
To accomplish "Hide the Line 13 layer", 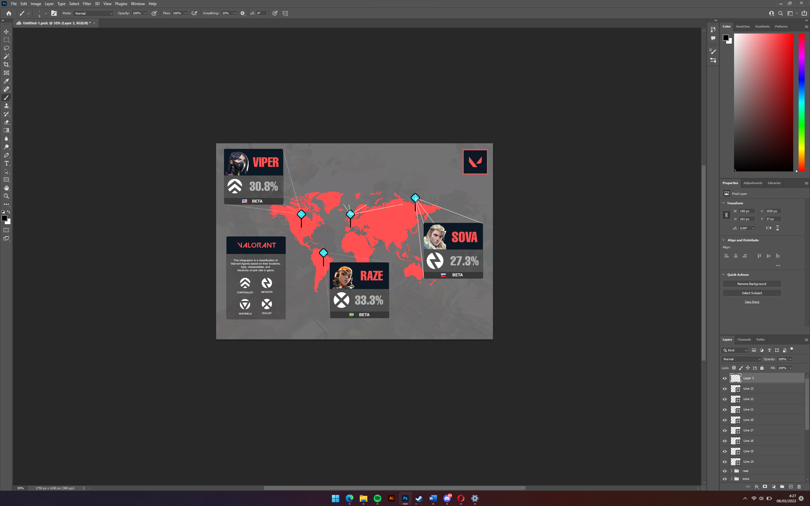I will coord(725,389).
